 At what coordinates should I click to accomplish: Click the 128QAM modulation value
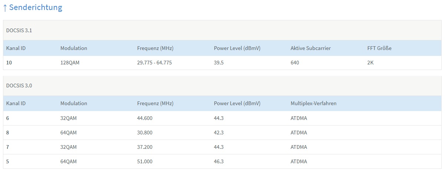coord(70,63)
